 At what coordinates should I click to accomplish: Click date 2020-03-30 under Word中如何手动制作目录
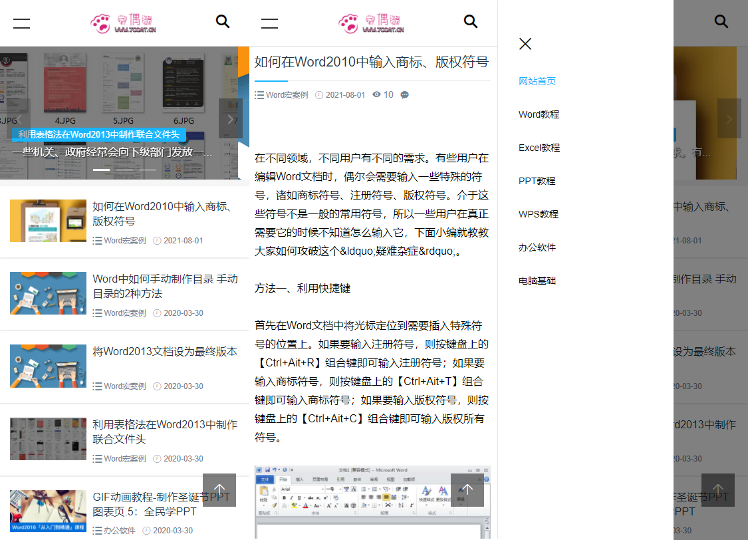click(x=184, y=313)
